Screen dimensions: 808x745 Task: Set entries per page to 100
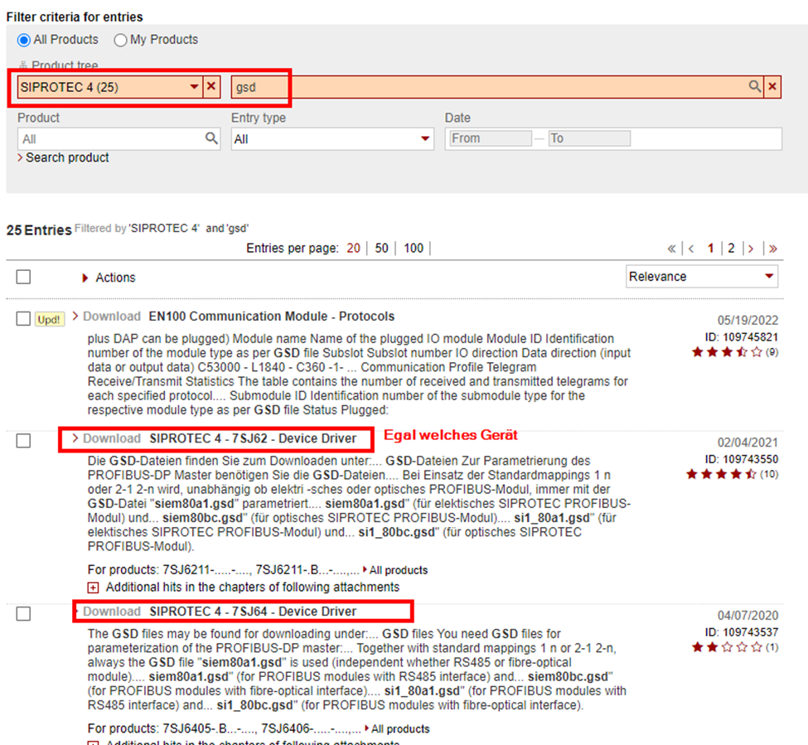click(414, 249)
